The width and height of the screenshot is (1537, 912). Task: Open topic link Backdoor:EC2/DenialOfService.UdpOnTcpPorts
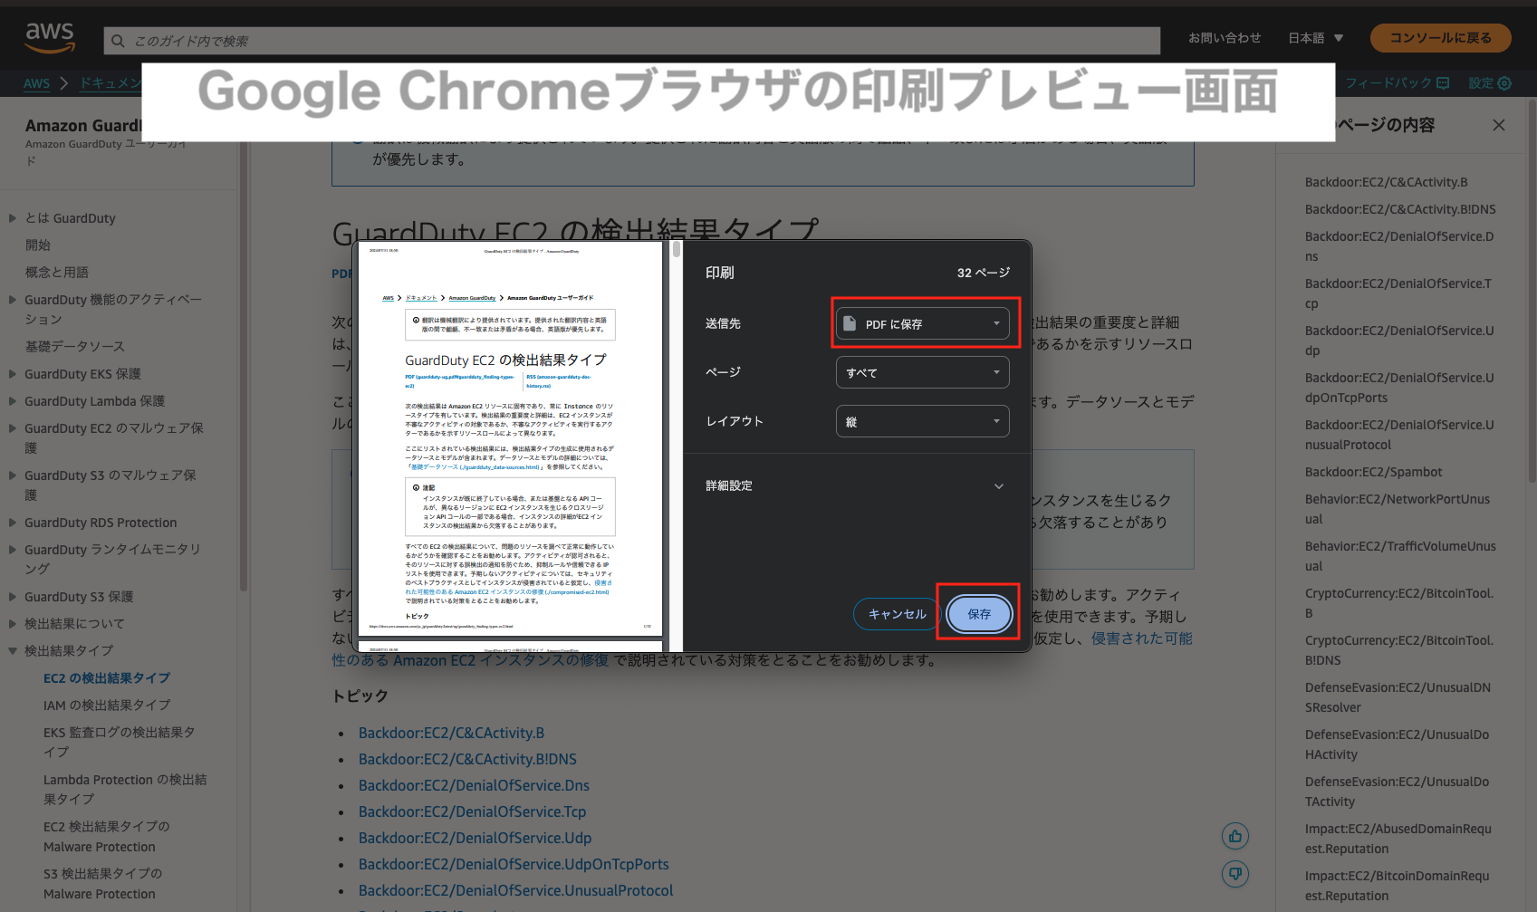coord(514,864)
